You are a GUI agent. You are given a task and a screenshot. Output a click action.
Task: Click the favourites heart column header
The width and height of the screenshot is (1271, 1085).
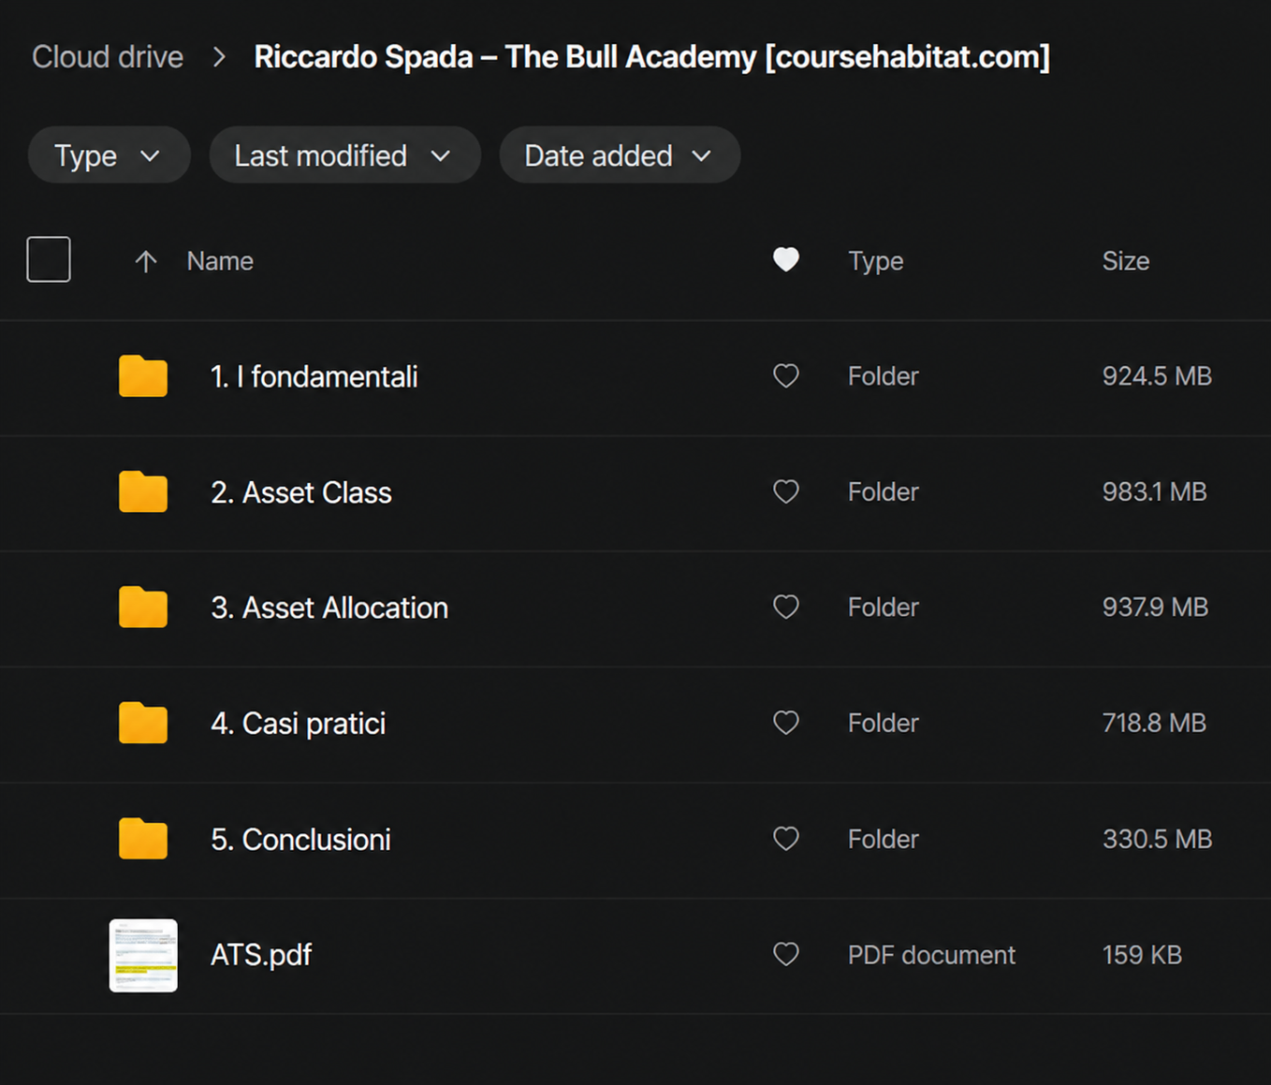pos(786,259)
